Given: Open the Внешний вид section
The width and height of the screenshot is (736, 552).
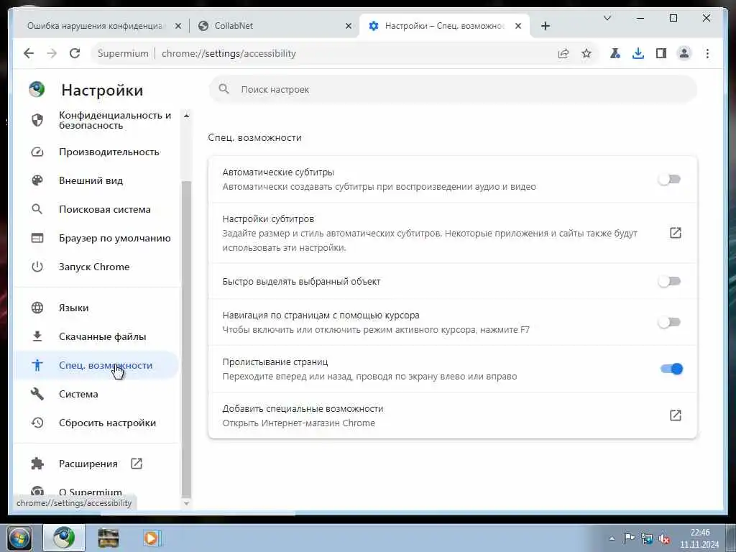Looking at the screenshot, I should [96, 180].
